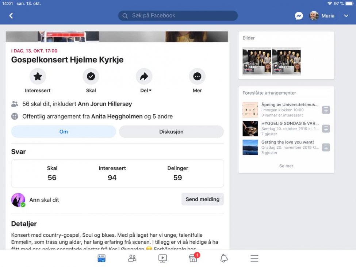Open Watch video tab in bottom bar
This screenshot has width=356, height=267.
[x=162, y=258]
